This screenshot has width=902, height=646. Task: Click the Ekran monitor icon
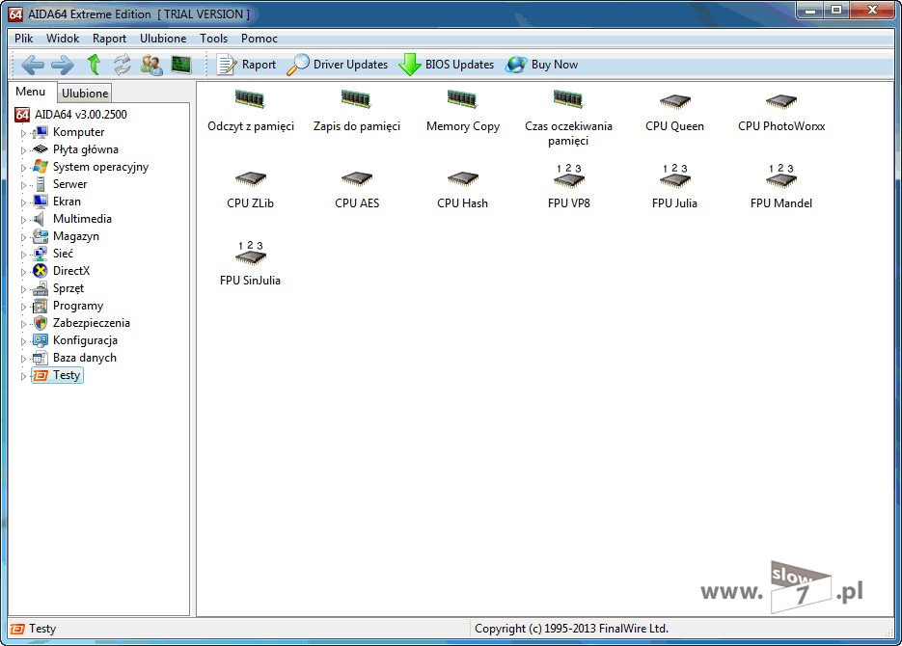41,202
